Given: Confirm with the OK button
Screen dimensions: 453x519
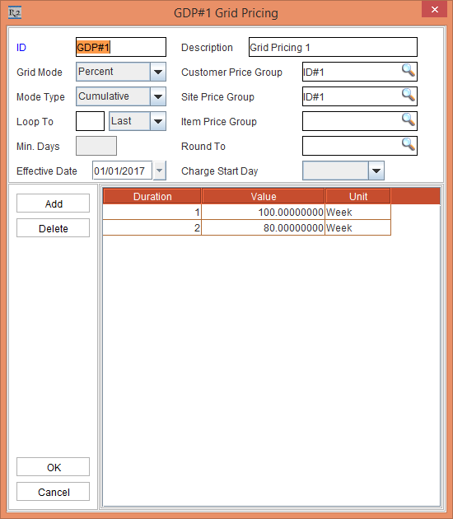Looking at the screenshot, I should coord(53,467).
